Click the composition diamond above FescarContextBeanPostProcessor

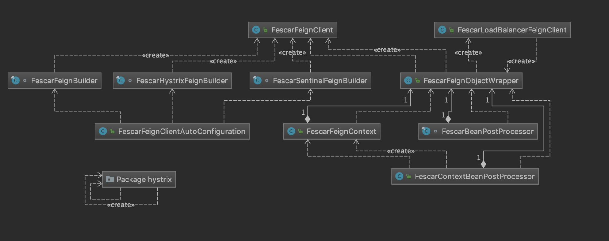[484, 164]
